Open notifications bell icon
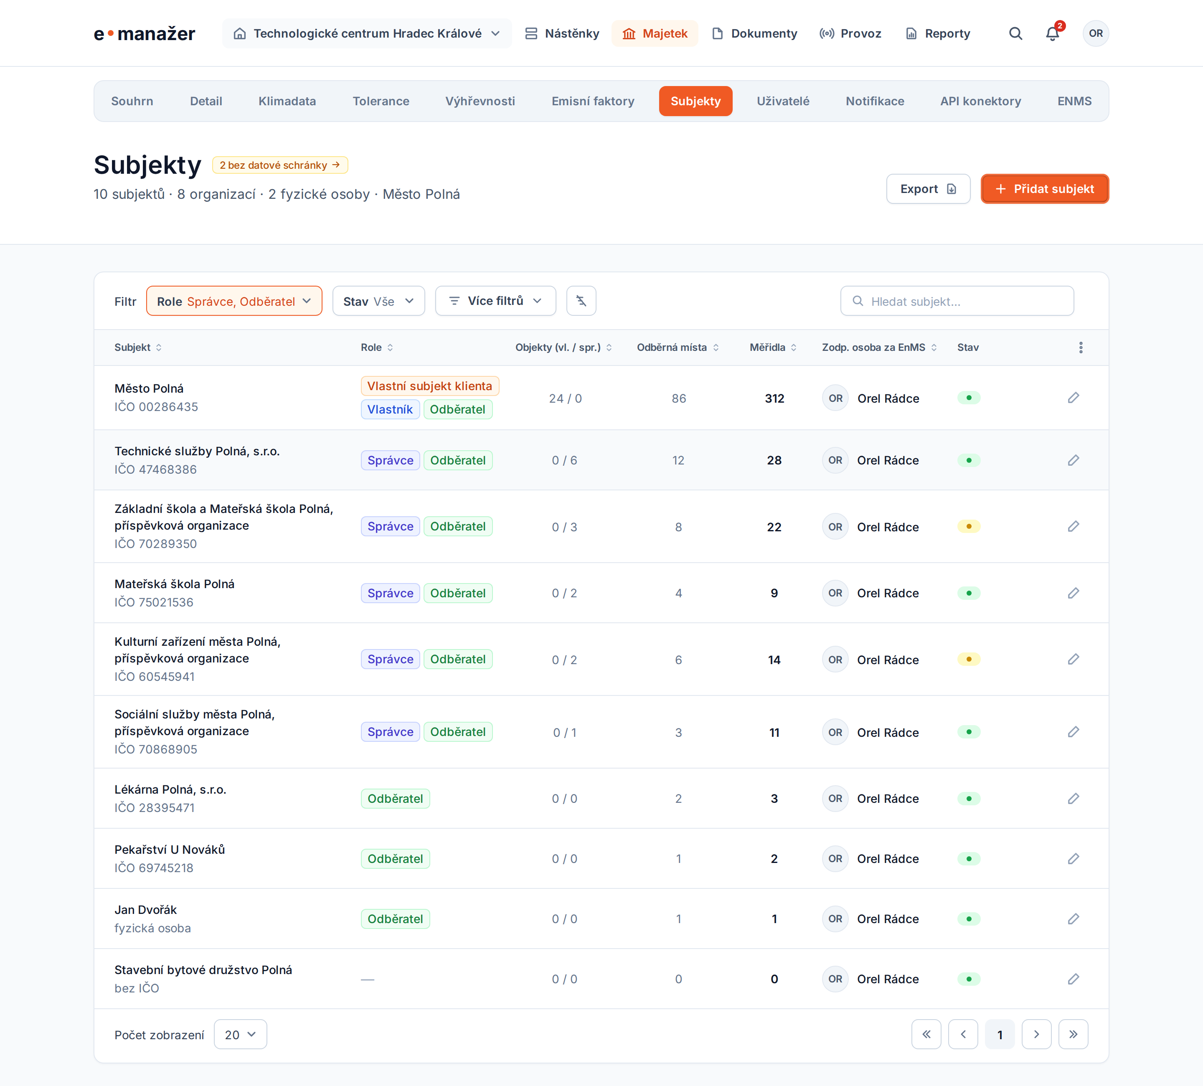 pyautogui.click(x=1053, y=33)
